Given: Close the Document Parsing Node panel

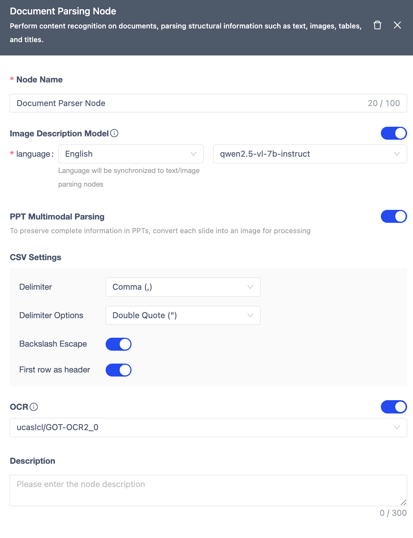Looking at the screenshot, I should tap(397, 25).
